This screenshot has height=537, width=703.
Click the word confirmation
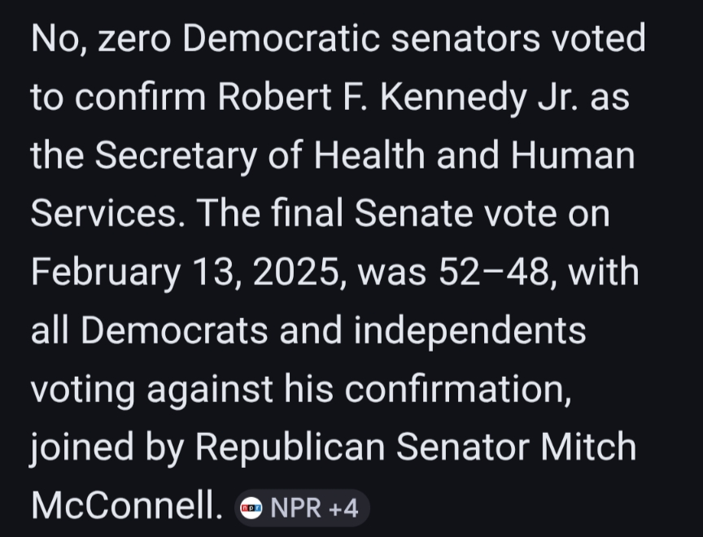coord(454,389)
